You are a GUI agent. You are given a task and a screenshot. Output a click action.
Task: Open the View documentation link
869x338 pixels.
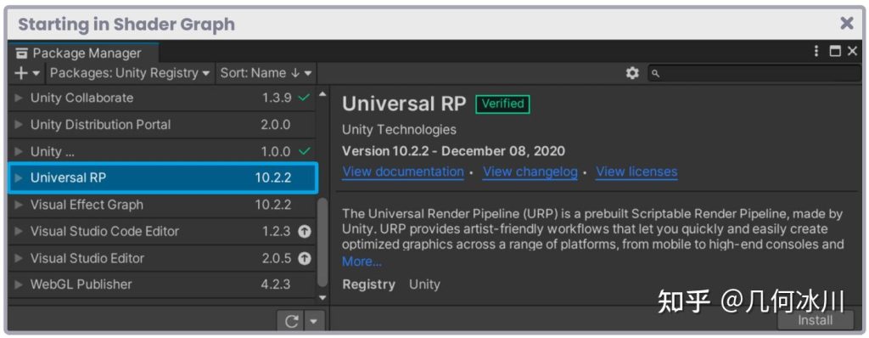[403, 172]
